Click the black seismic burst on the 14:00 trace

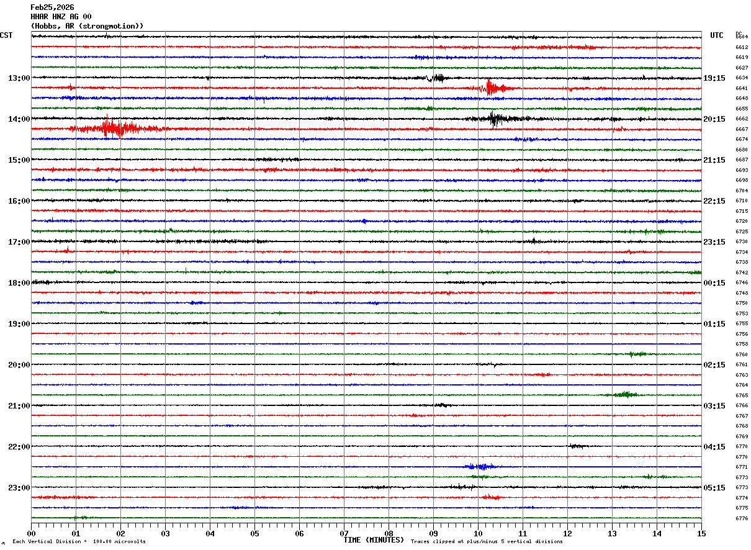point(497,119)
